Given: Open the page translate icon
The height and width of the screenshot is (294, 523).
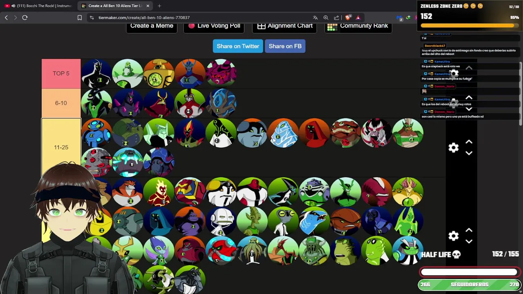Looking at the screenshot, I should tap(315, 18).
